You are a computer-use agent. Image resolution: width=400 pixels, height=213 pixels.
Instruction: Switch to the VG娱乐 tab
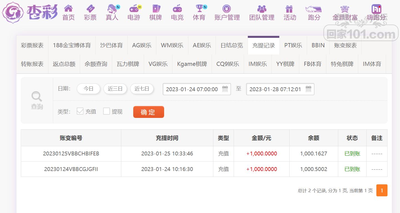coord(158,64)
